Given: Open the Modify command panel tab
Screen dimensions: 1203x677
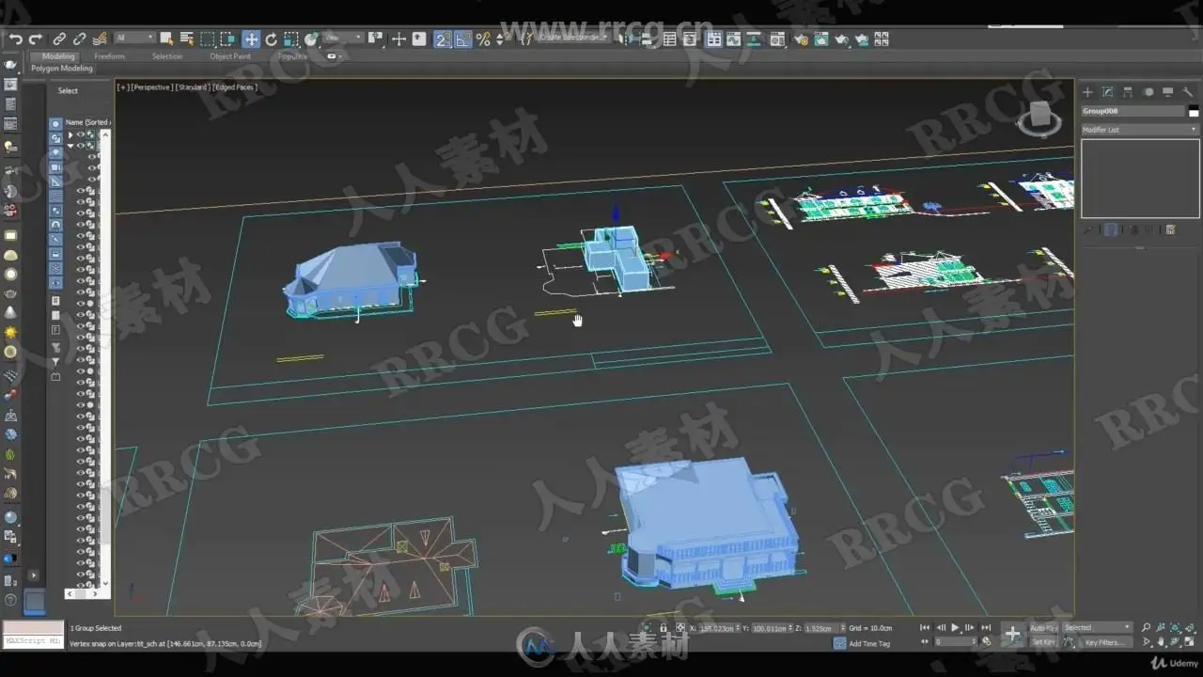Looking at the screenshot, I should tap(1107, 92).
